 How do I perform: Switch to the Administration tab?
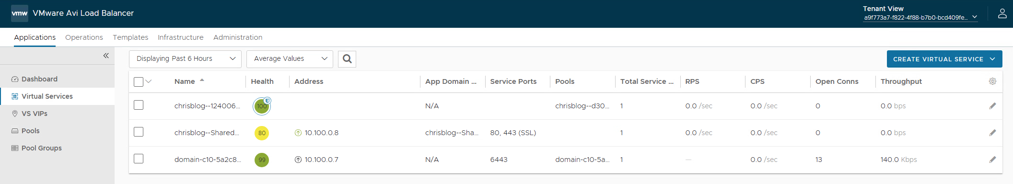[238, 37]
